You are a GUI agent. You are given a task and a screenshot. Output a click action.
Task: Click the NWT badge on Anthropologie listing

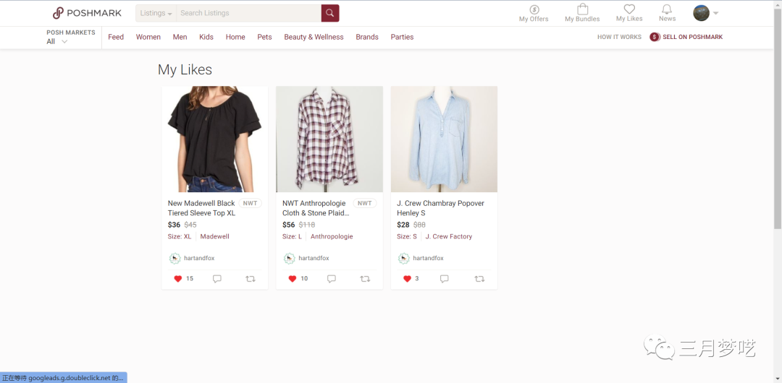[x=364, y=203]
